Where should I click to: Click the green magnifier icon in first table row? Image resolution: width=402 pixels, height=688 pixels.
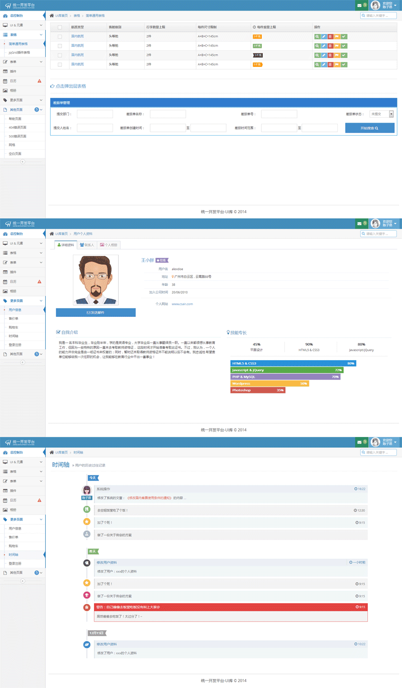(317, 37)
